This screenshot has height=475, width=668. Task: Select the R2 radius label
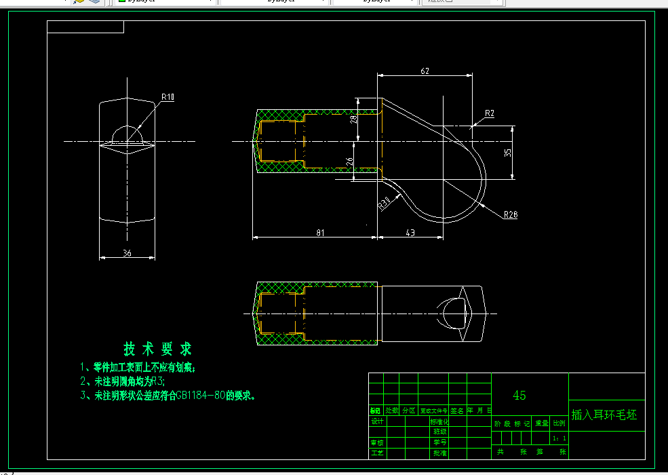pyautogui.click(x=490, y=113)
